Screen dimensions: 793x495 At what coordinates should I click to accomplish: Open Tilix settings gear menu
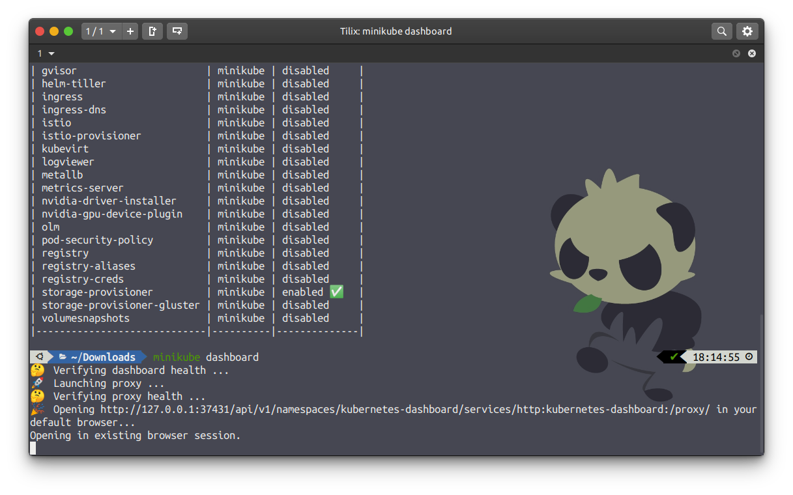(x=747, y=31)
